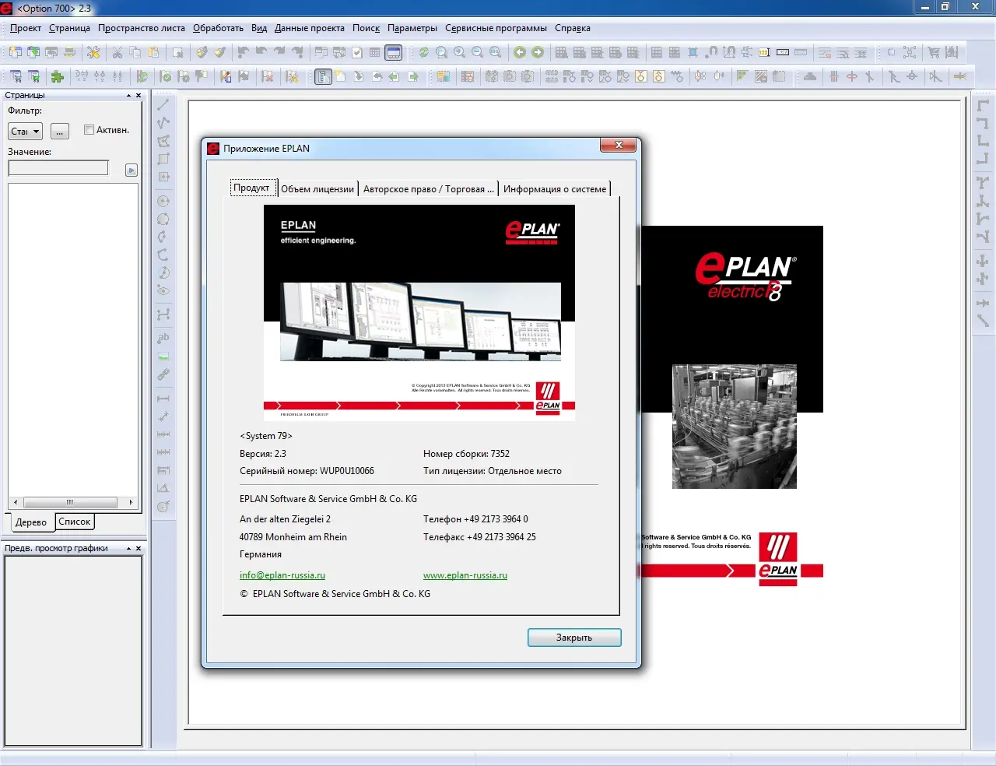Click the diagonal line icon in right toolbar
Viewport: 996px width, 766px height.
click(x=983, y=321)
